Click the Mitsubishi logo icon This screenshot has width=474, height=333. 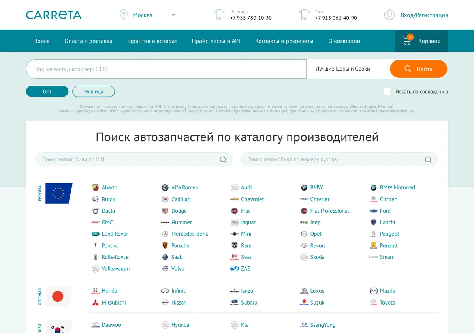95,303
